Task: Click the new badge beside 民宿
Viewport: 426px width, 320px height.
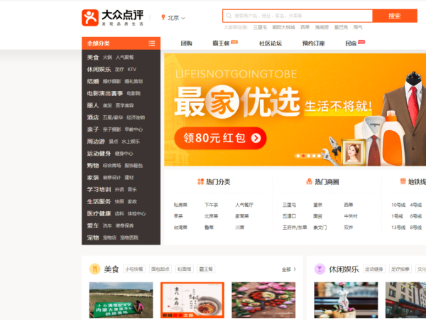Action: click(361, 42)
